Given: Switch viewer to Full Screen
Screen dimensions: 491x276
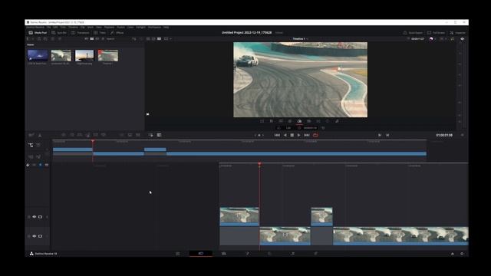Looking at the screenshot, I should 436,32.
